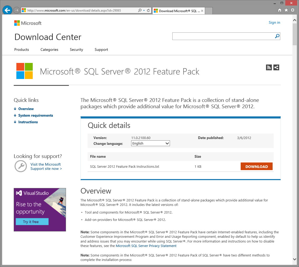Screen dimensions: 299x267
Task: Open the browser Home icon
Action: tap(280, 10)
